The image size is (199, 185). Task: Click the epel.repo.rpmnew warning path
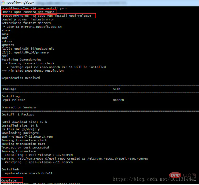tap(118, 159)
